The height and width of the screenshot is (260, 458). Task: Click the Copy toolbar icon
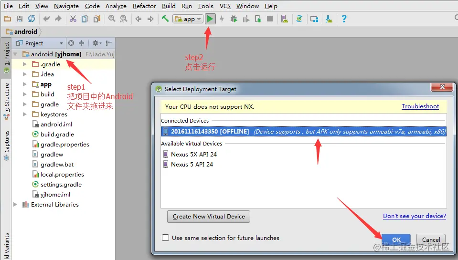[x=85, y=19]
